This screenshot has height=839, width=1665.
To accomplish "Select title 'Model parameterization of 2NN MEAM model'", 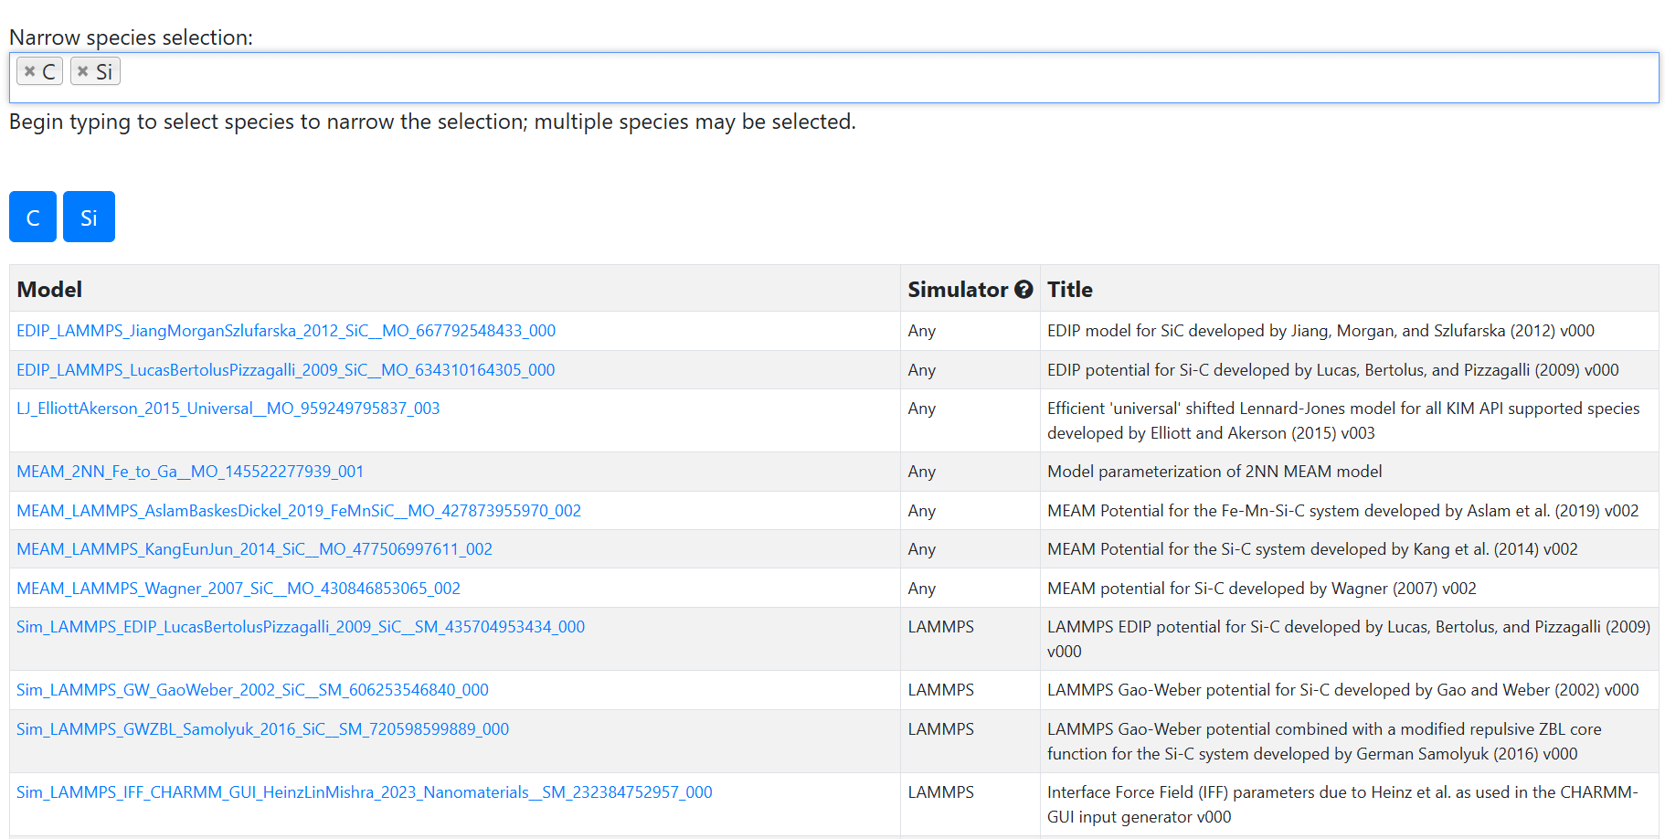I will tap(1214, 472).
